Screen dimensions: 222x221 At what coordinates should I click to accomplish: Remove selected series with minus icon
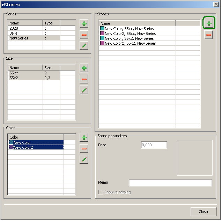(x=84, y=35)
